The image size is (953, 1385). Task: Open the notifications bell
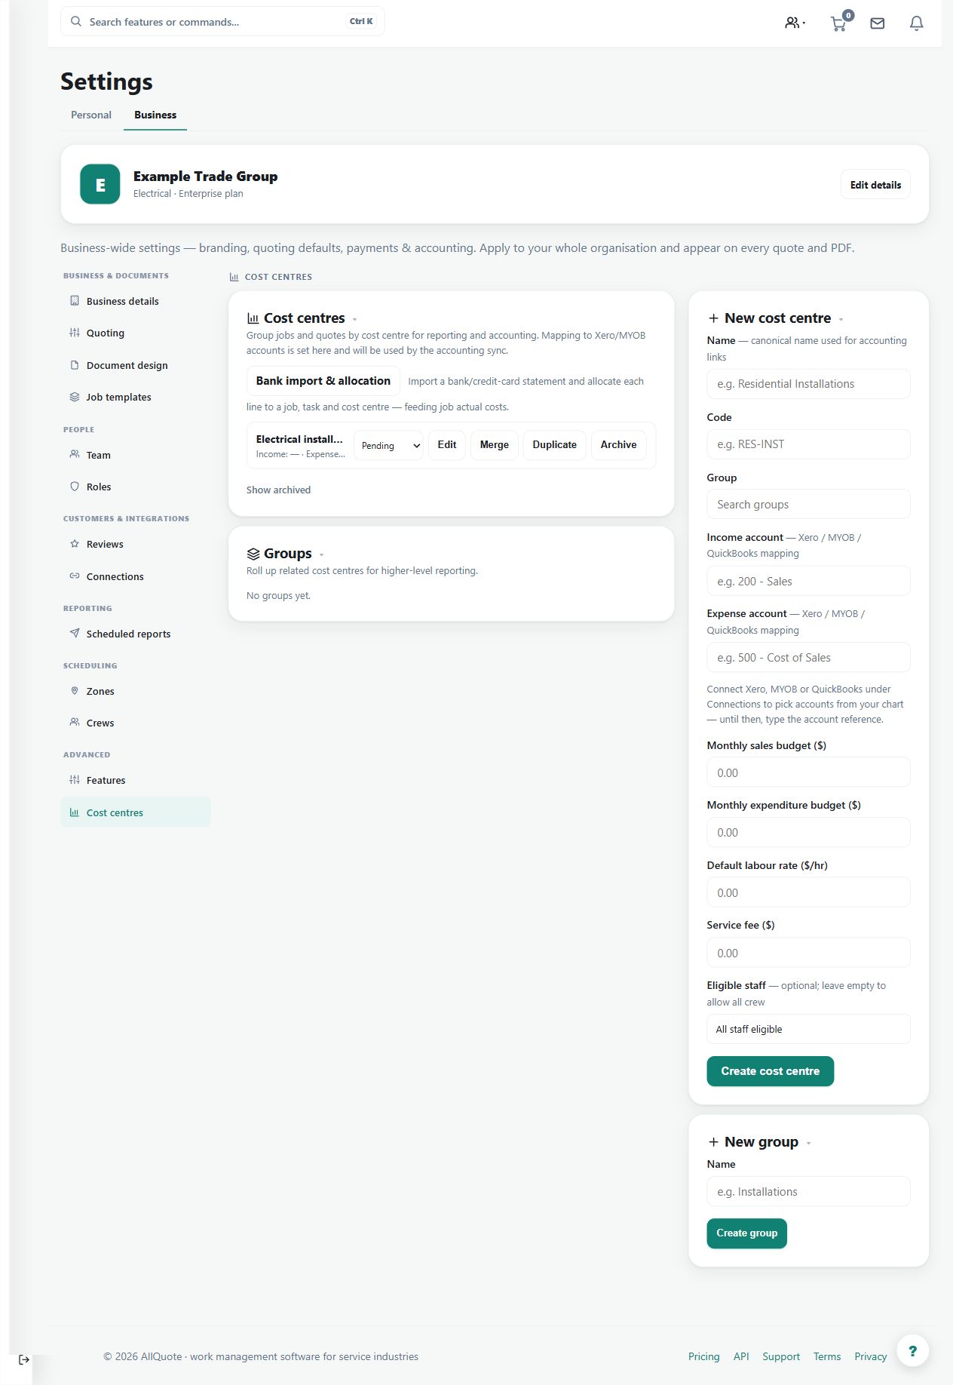(917, 23)
